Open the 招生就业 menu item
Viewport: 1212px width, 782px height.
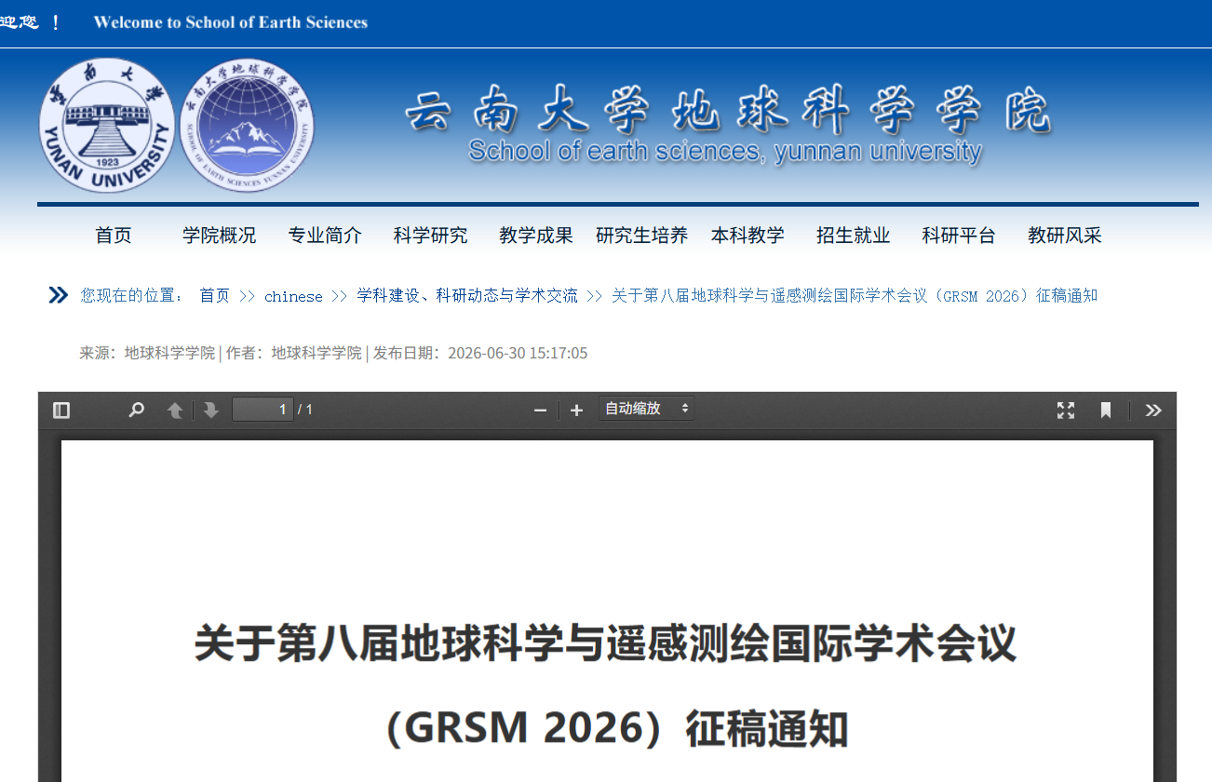853,236
